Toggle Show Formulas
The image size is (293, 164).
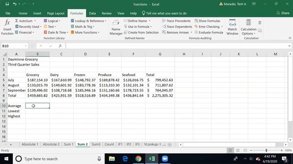207,21
